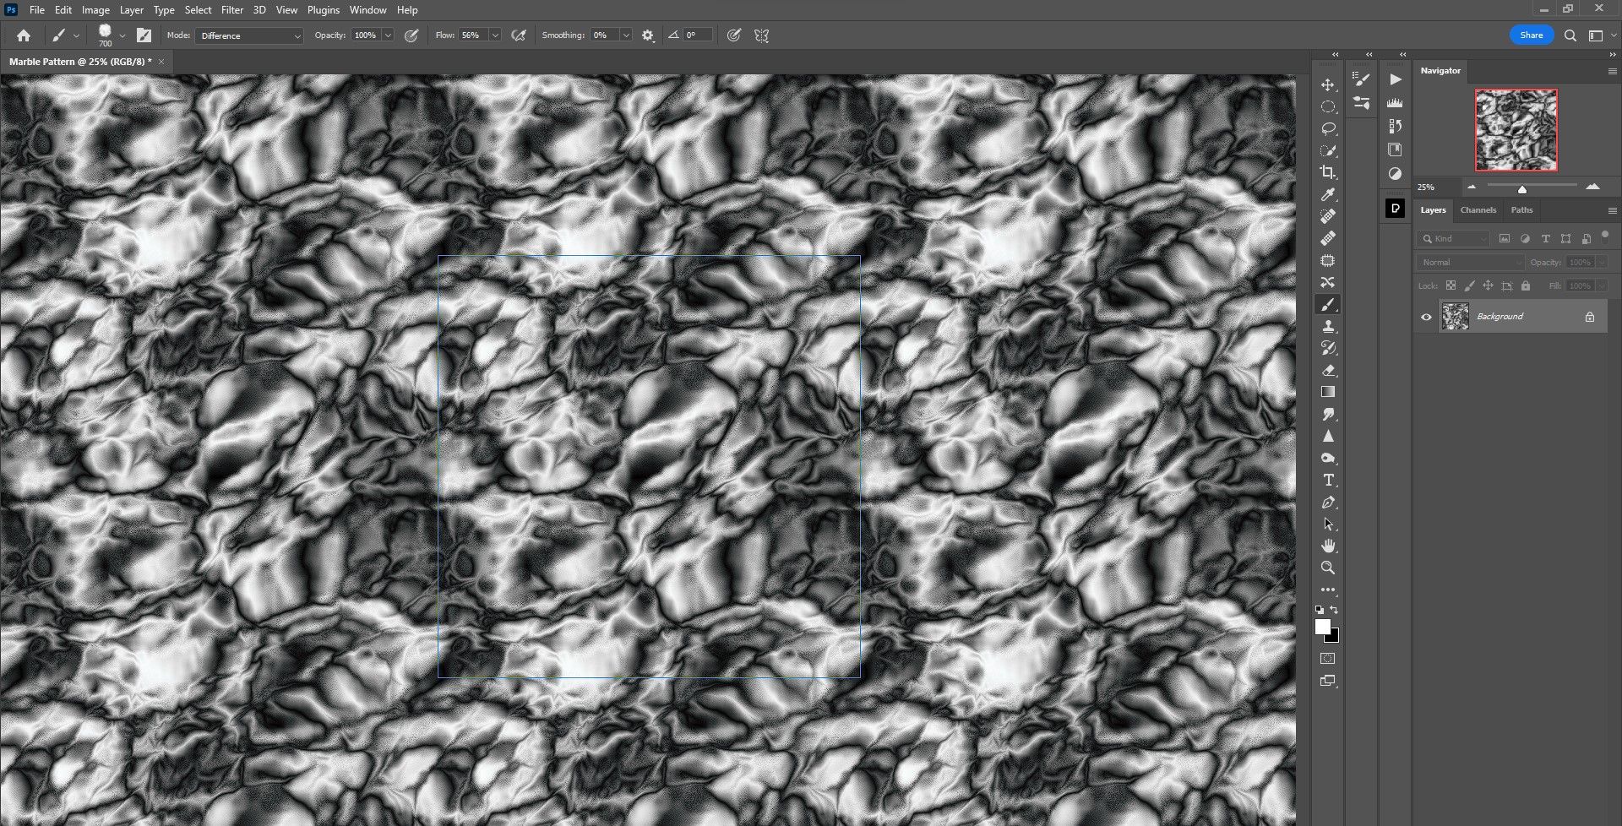
Task: Click the Home button in options bar
Action: pyautogui.click(x=24, y=35)
